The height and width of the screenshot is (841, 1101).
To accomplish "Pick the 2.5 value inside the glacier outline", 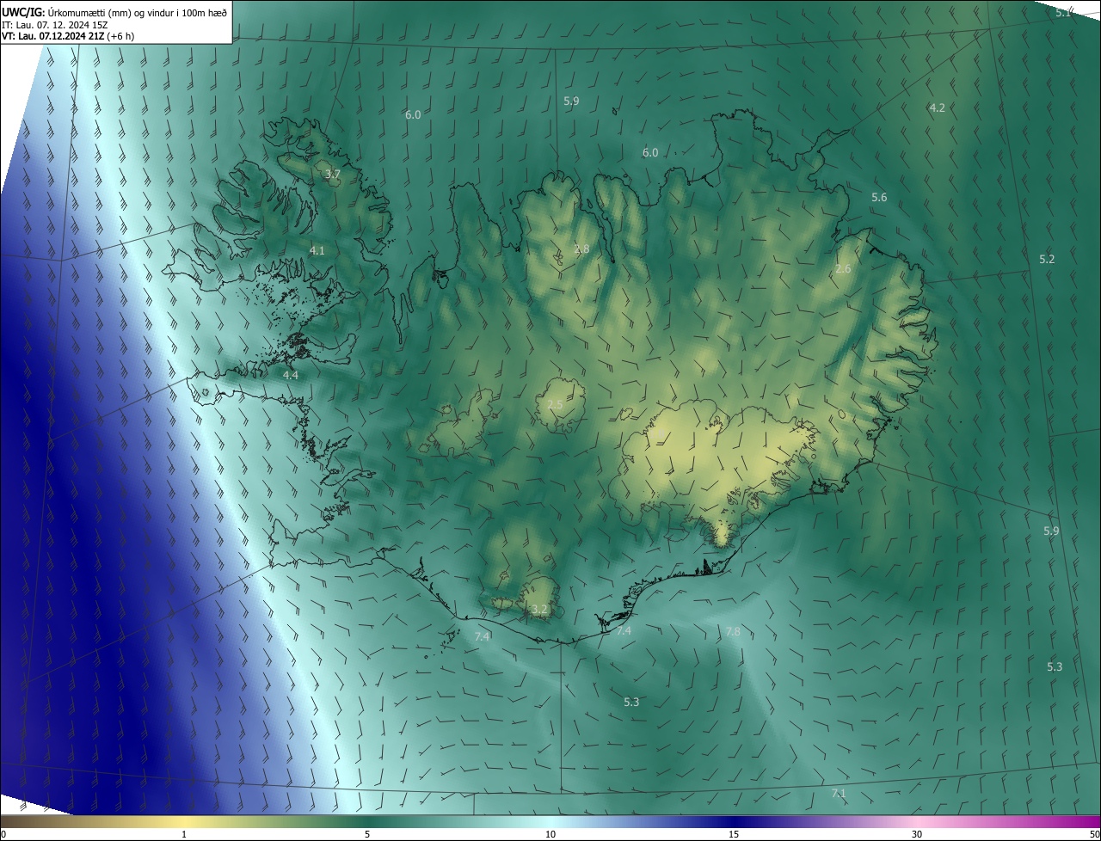I will point(556,405).
